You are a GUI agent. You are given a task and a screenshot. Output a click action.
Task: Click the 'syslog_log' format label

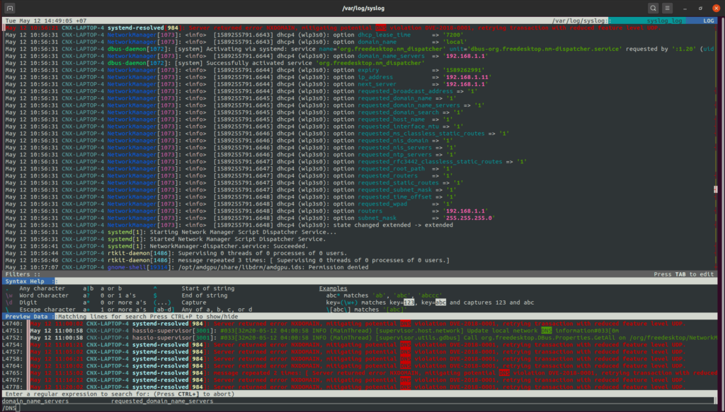coord(664,20)
